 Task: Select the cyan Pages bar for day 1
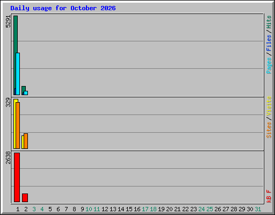(18, 74)
